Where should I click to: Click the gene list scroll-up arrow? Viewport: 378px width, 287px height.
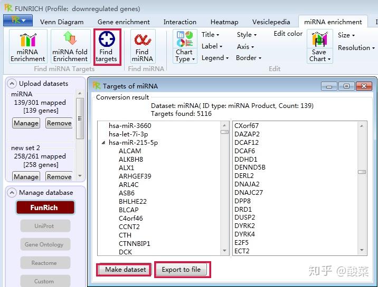coord(362,126)
